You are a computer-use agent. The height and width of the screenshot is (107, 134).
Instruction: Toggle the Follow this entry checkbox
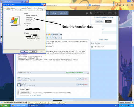(92, 47)
